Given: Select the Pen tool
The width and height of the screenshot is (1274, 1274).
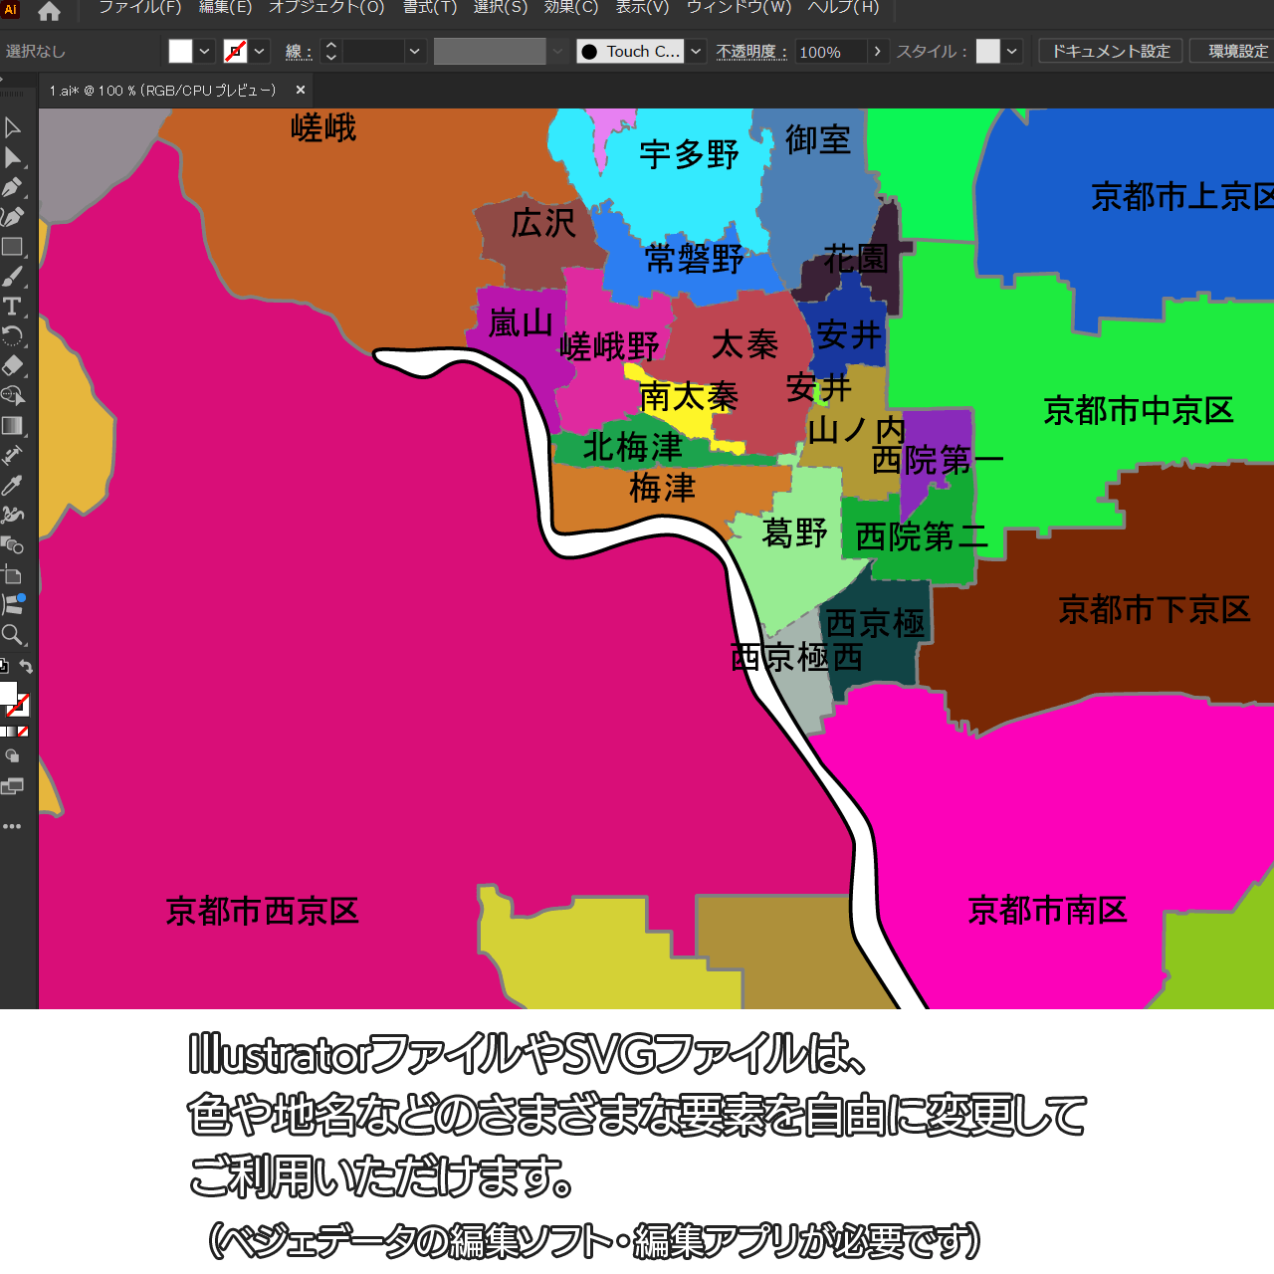Looking at the screenshot, I should [12, 187].
